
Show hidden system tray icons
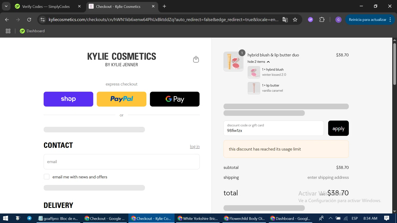330,218
